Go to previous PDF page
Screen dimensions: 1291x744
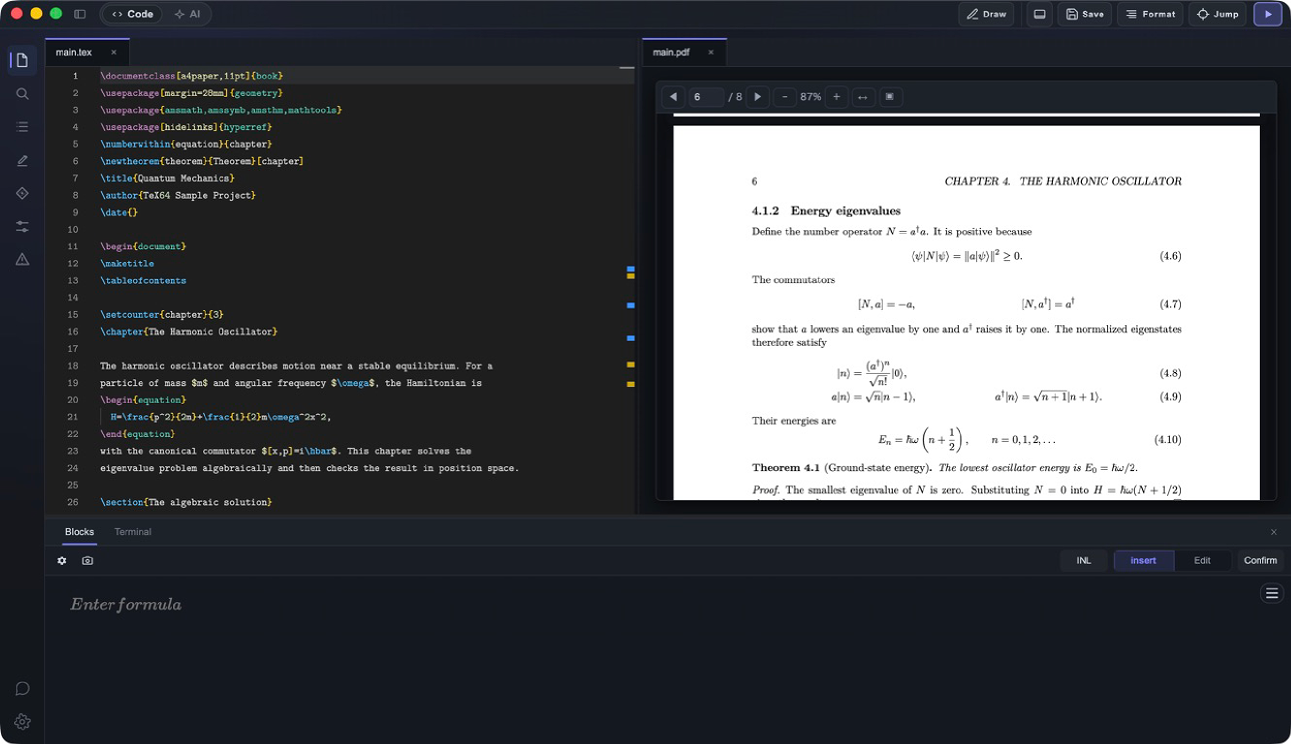coord(673,96)
